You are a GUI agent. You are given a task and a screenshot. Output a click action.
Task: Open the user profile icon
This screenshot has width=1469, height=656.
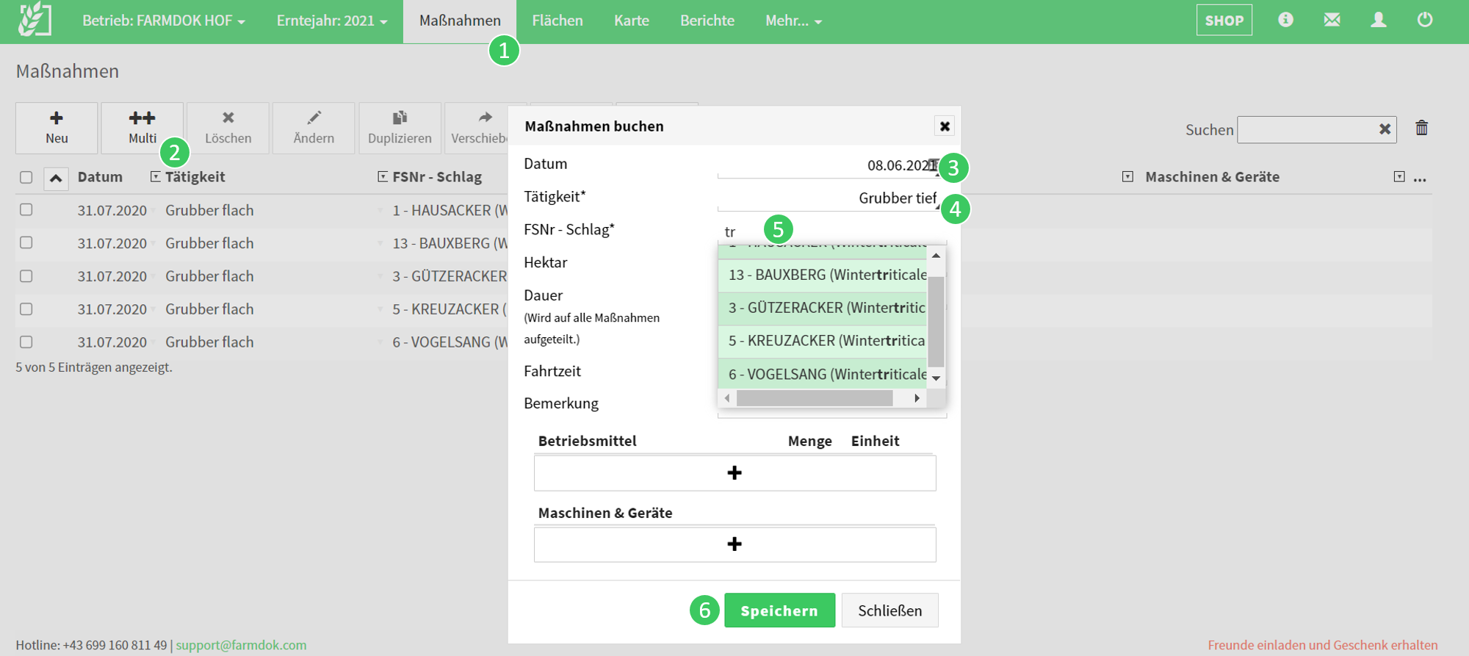(x=1379, y=20)
